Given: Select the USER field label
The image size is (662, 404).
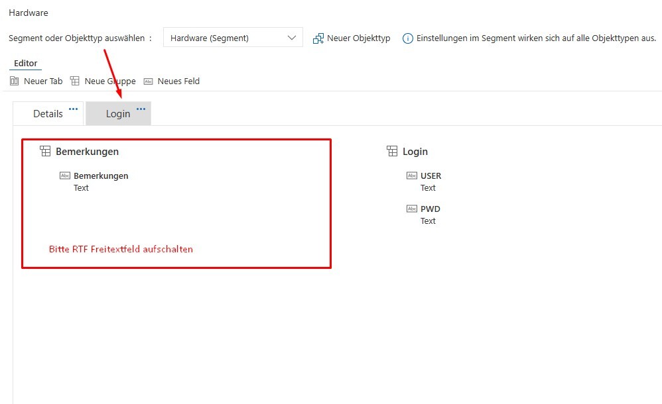Looking at the screenshot, I should pyautogui.click(x=430, y=176).
